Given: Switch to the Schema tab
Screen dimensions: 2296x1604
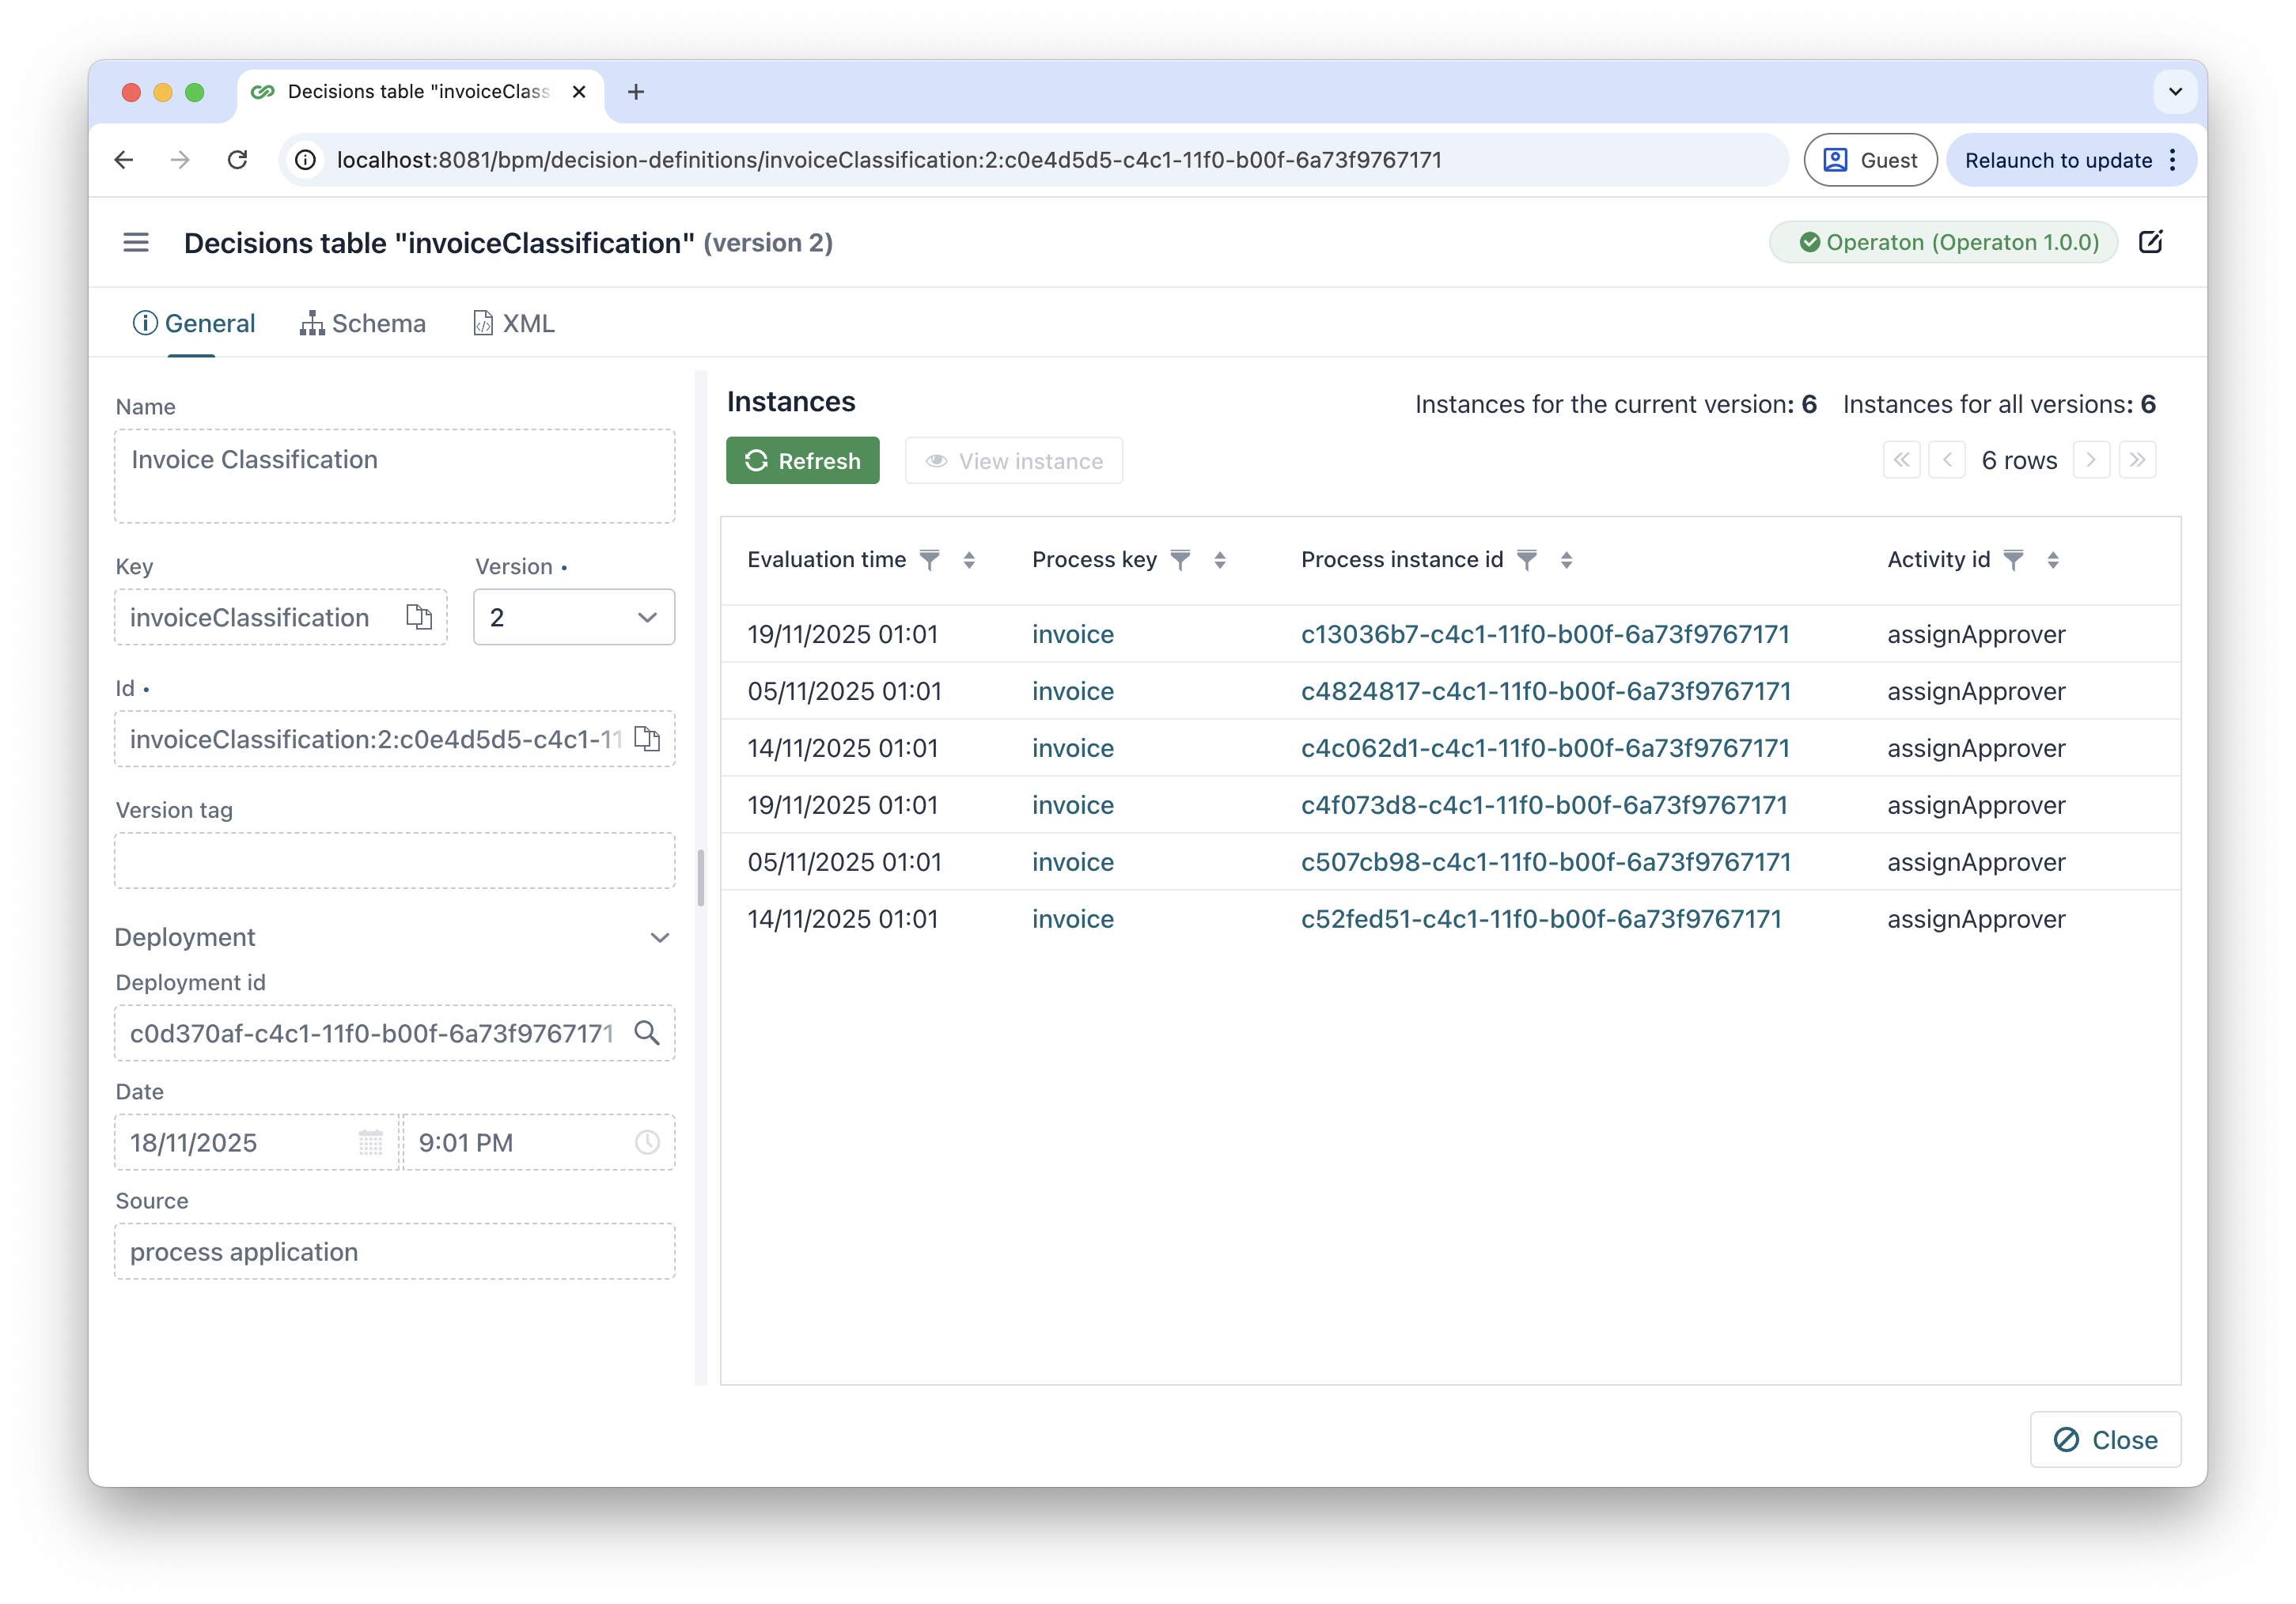Looking at the screenshot, I should pyautogui.click(x=363, y=323).
